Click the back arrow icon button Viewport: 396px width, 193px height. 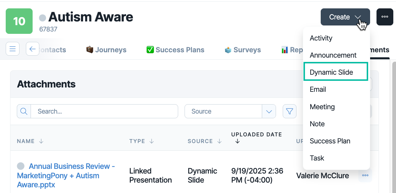(x=33, y=49)
